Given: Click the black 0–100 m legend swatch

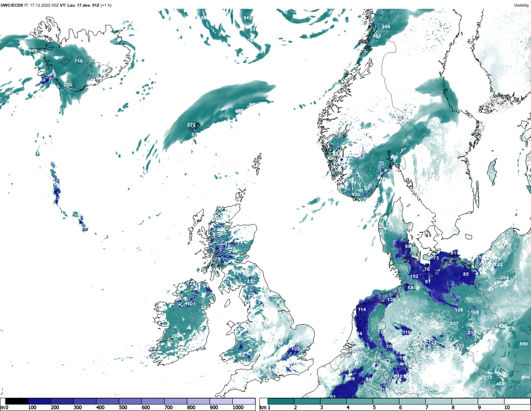Looking at the screenshot, I should [x=17, y=401].
